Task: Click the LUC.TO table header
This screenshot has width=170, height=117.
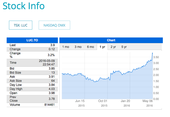Action: (32, 40)
